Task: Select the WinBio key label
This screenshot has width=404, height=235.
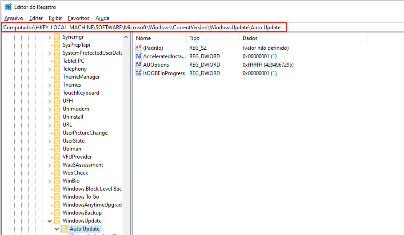Action: pos(71,181)
